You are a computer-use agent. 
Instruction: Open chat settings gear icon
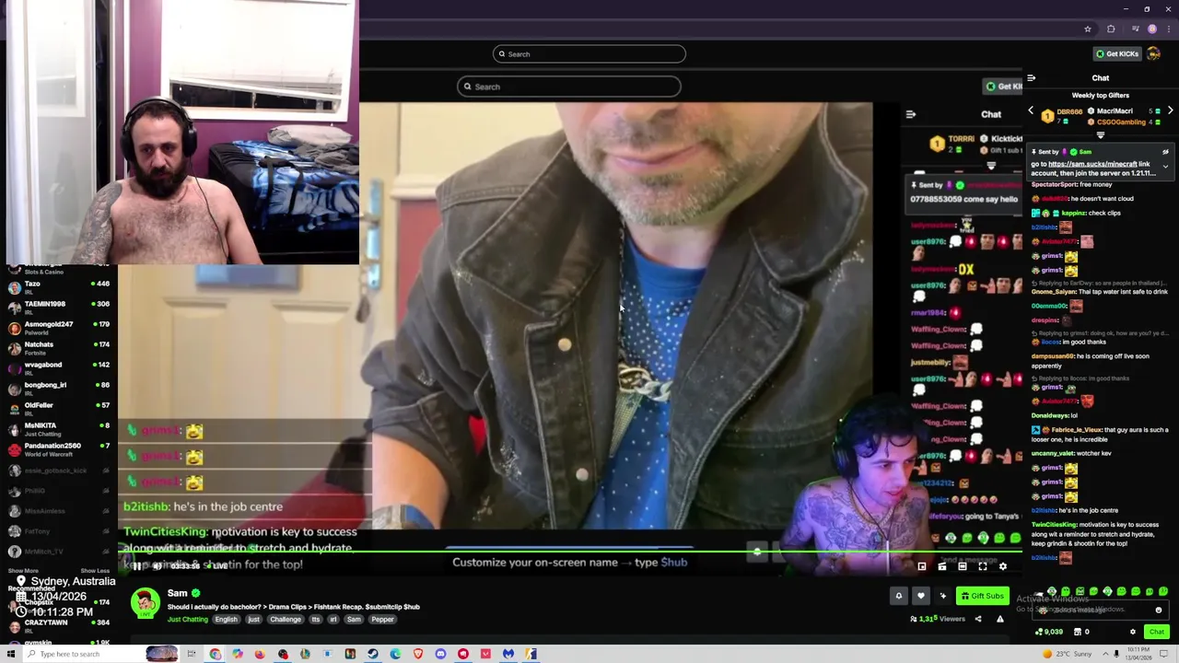(1133, 632)
